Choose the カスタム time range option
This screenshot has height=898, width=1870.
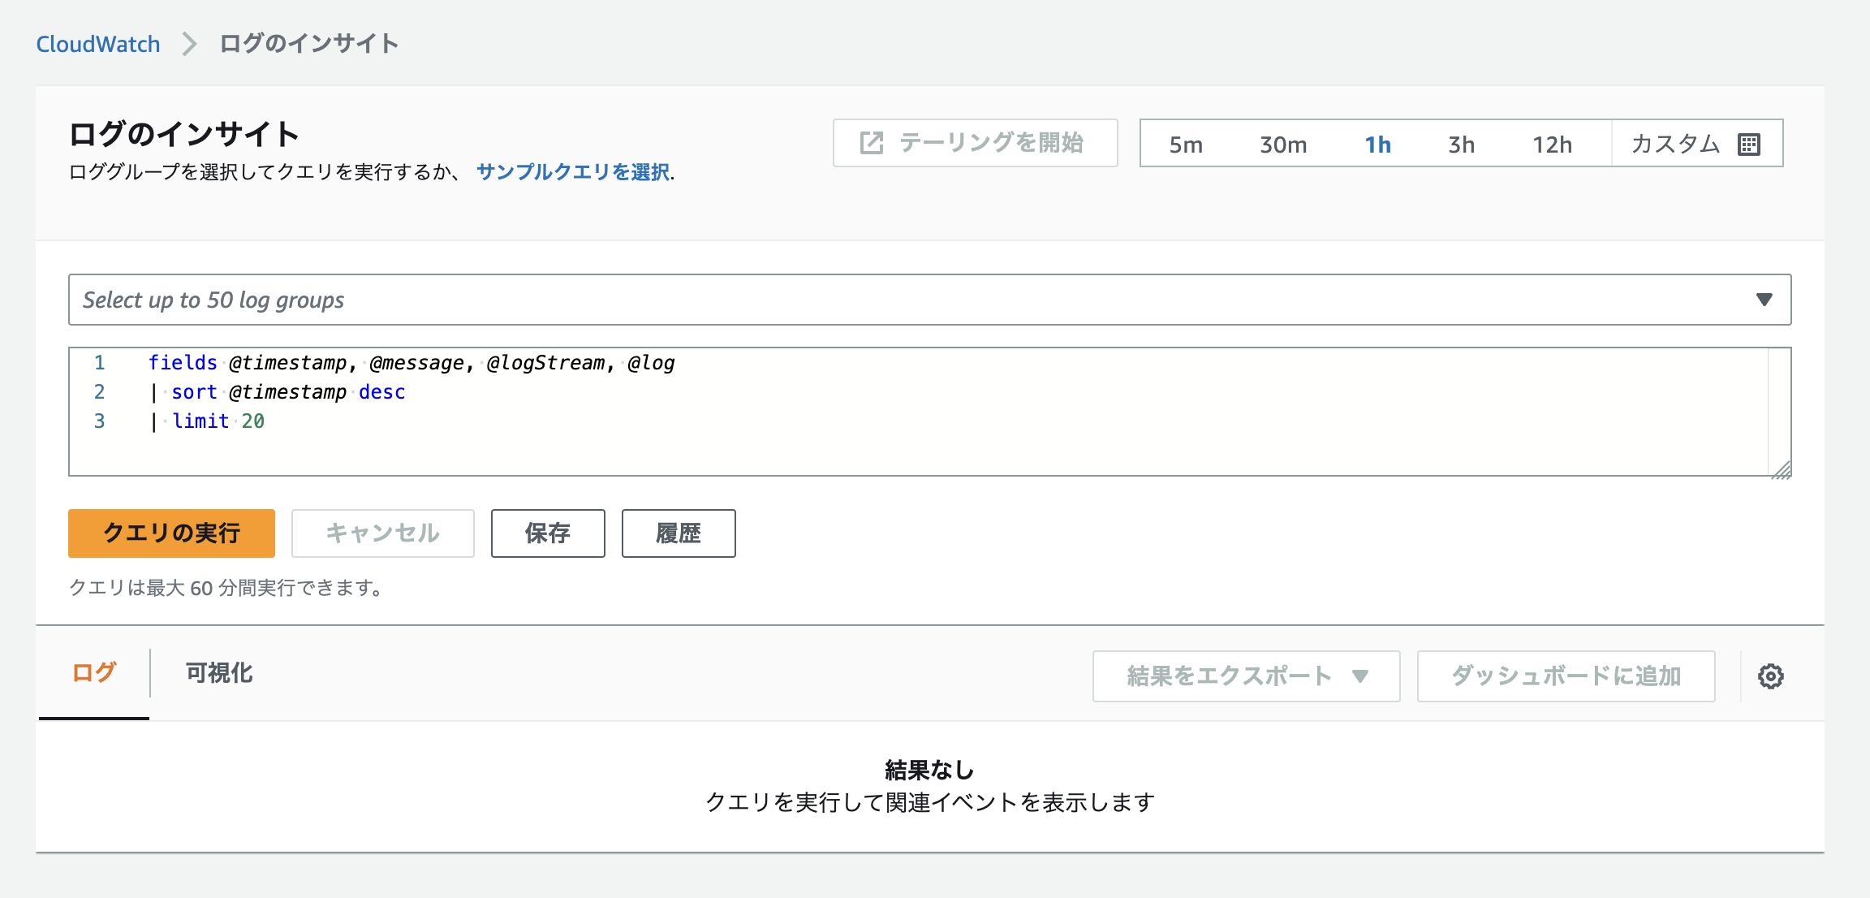click(1697, 144)
